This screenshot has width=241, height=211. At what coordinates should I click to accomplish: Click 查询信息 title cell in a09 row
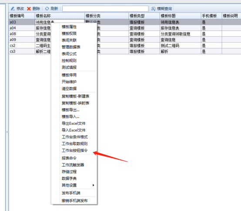pyautogui.click(x=180, y=40)
